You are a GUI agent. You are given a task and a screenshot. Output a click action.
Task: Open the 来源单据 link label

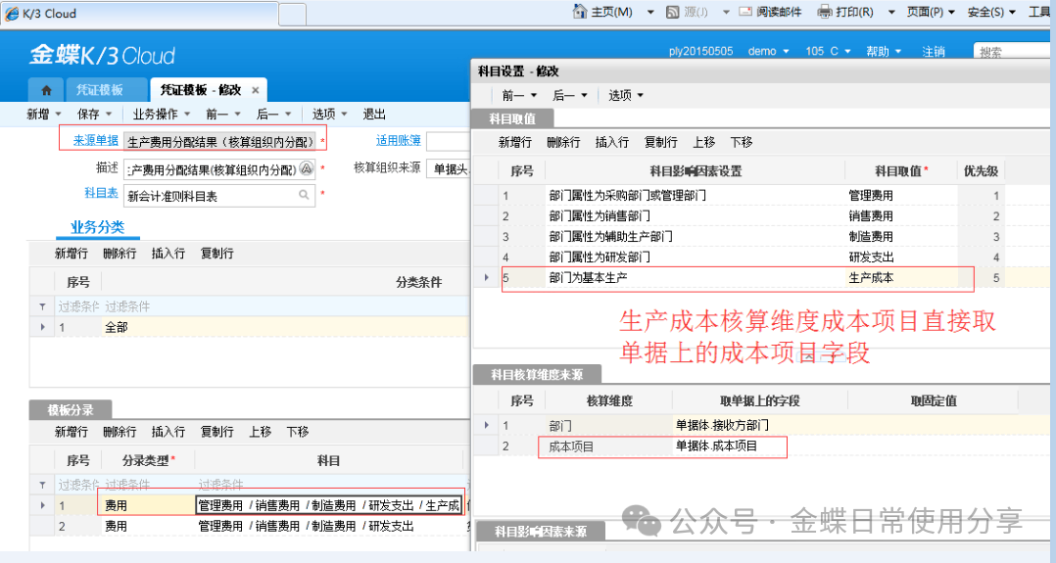[96, 141]
